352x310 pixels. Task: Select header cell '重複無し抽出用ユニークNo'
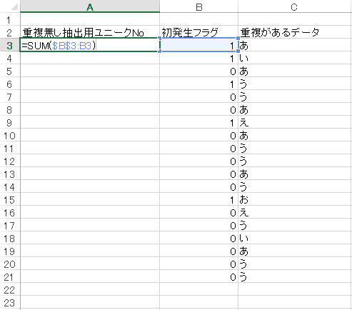pos(90,32)
